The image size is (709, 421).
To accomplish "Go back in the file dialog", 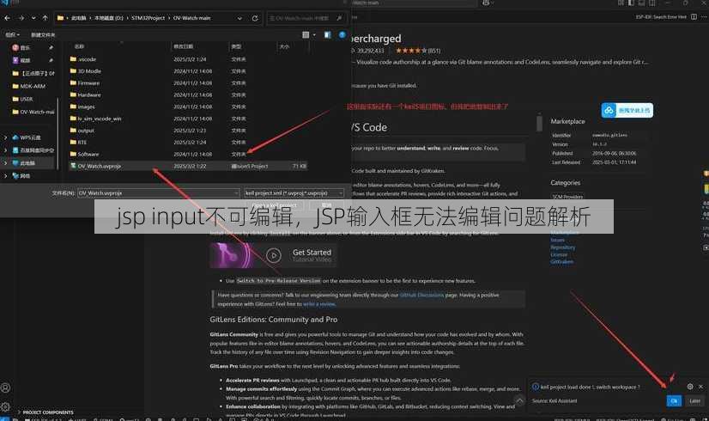I will (7, 18).
